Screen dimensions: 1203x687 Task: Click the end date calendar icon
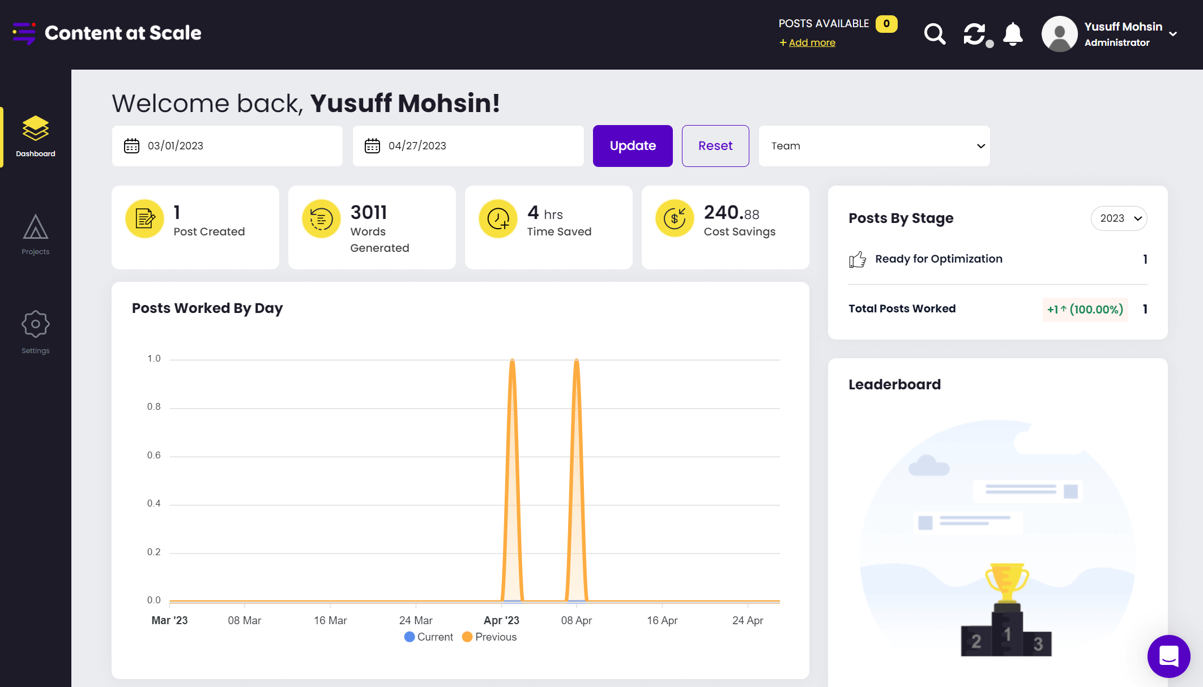click(x=372, y=146)
